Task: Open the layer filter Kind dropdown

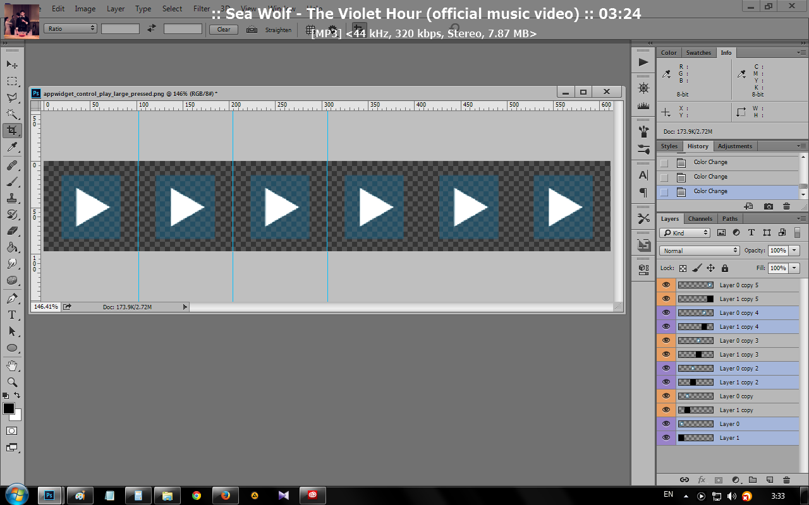Action: (684, 233)
